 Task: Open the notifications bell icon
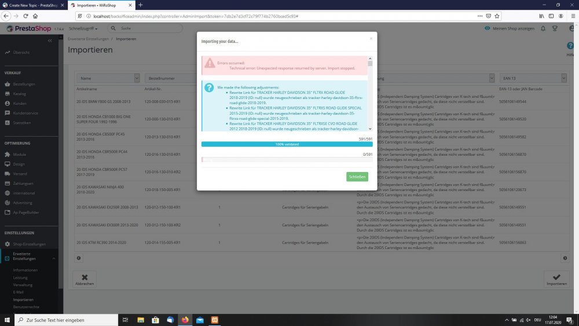[543, 28]
